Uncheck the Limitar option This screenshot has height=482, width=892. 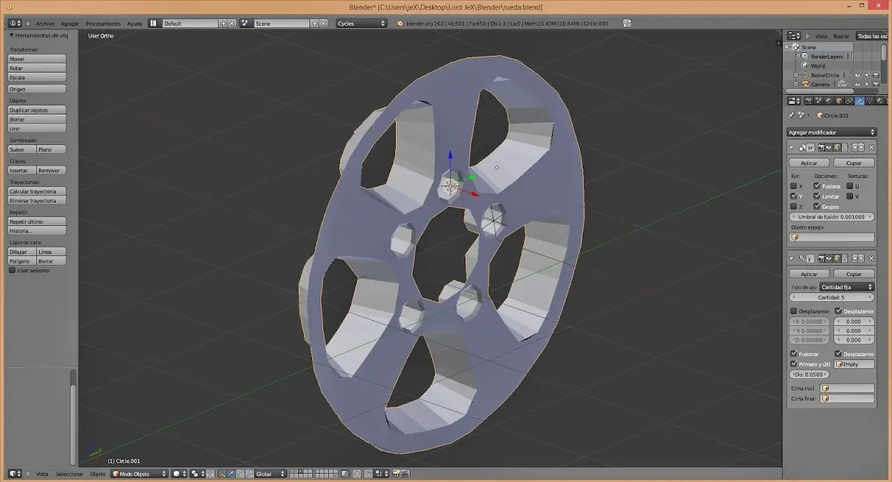pyautogui.click(x=817, y=196)
